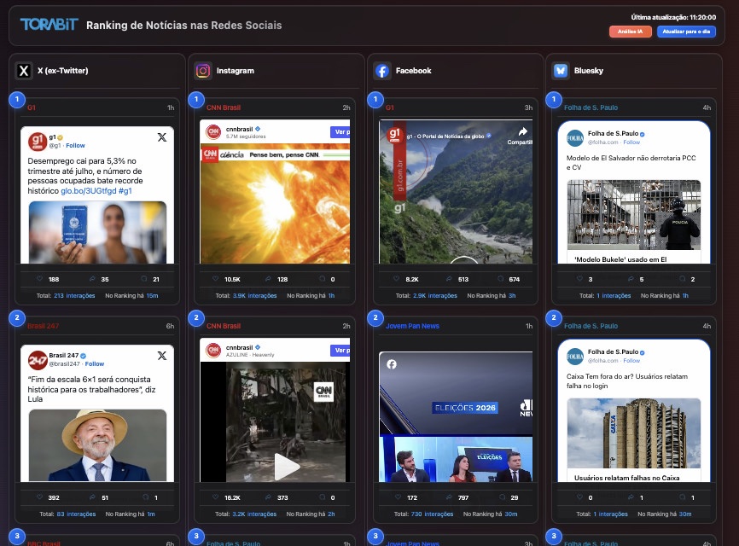Image resolution: width=739 pixels, height=546 pixels.
Task: Click the 3.2K interações total link
Action: (x=254, y=514)
